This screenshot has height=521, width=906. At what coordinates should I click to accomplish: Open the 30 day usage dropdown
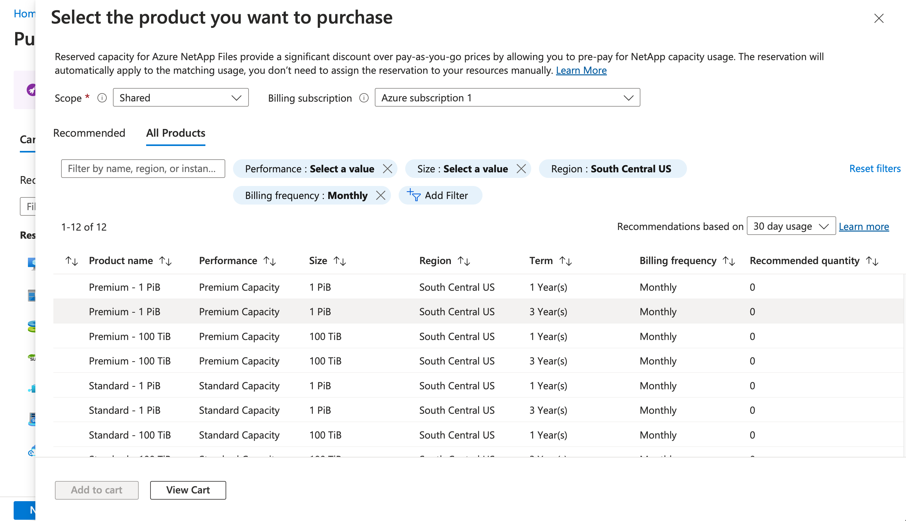click(791, 226)
